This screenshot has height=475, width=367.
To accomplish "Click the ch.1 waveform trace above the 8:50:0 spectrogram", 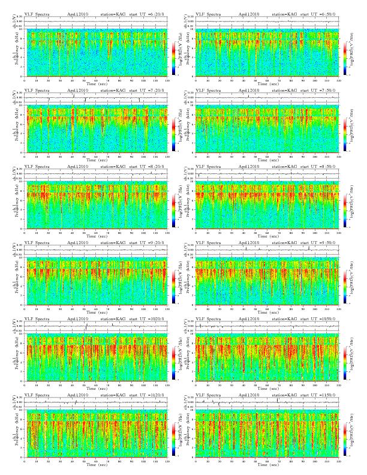I will pos(267,174).
